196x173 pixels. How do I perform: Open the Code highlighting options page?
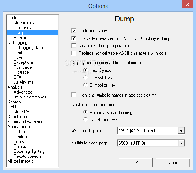pyautogui.click(x=29, y=151)
